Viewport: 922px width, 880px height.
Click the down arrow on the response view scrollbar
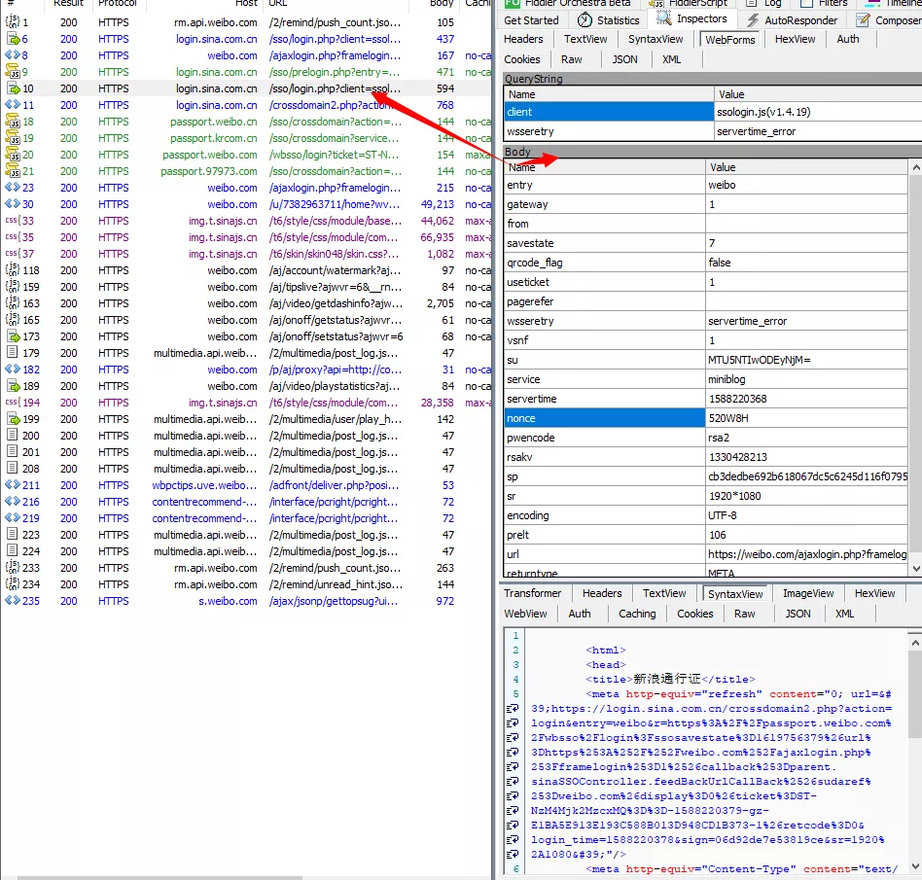point(915,866)
